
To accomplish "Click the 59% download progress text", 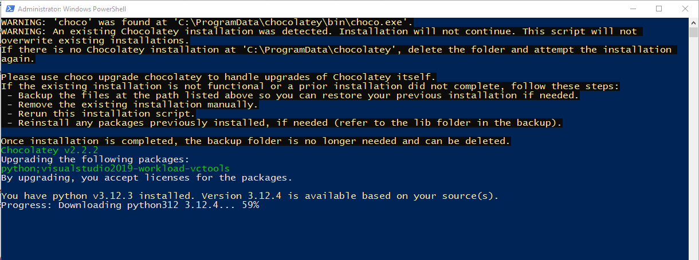I will (250, 205).
